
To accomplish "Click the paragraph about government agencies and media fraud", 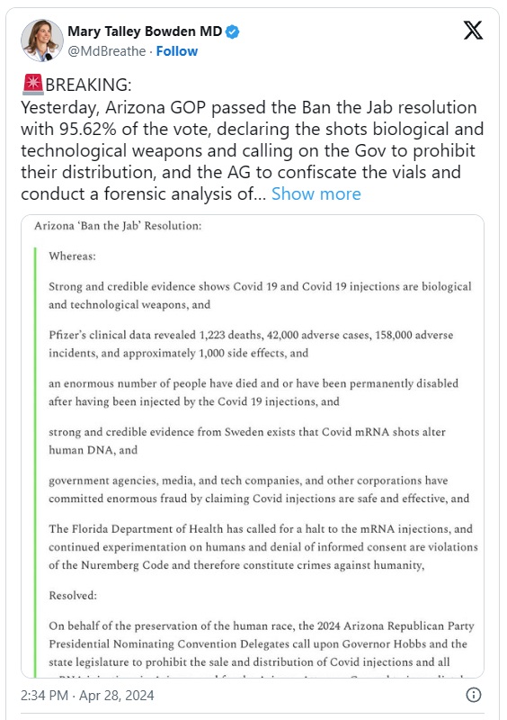I will tap(259, 490).
